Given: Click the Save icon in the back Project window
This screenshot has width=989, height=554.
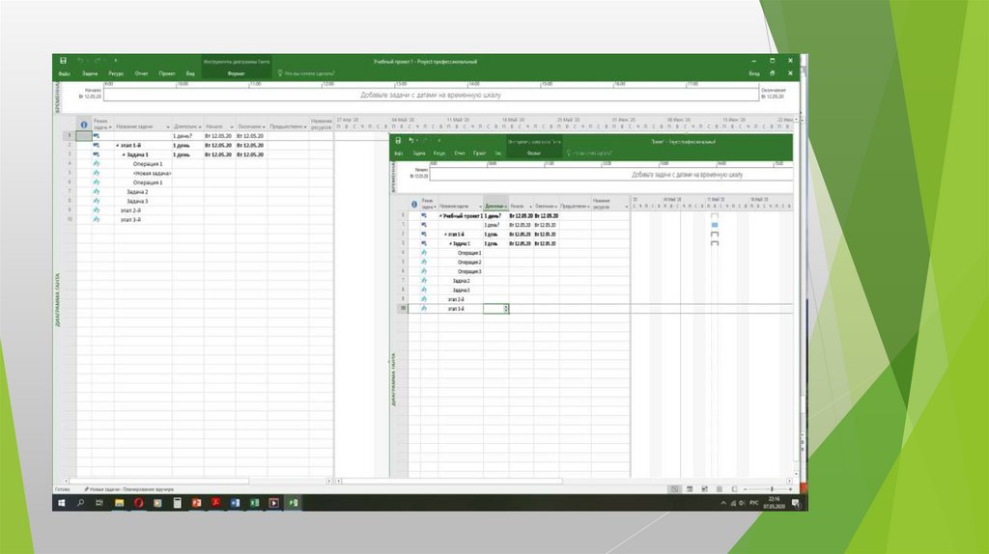Looking at the screenshot, I should click(63, 61).
